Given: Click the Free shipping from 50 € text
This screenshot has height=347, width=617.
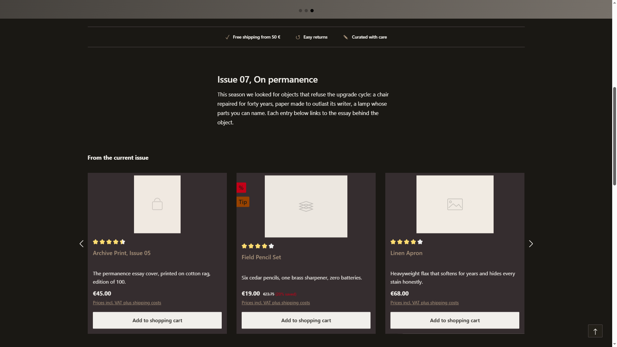Looking at the screenshot, I should click(x=256, y=37).
